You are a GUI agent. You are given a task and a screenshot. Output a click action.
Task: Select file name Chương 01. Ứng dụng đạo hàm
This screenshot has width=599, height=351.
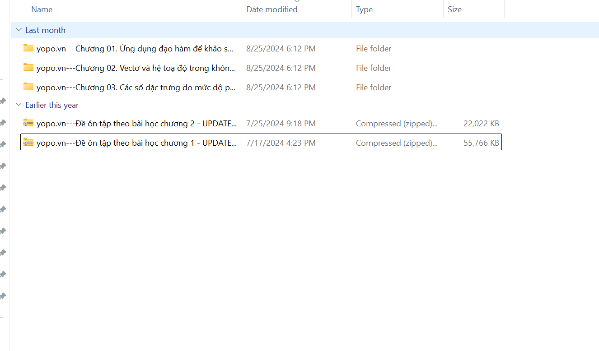tap(136, 49)
